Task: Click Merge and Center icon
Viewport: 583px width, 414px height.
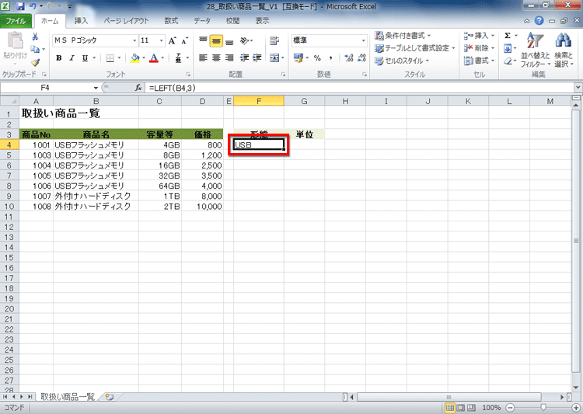Action: [274, 58]
